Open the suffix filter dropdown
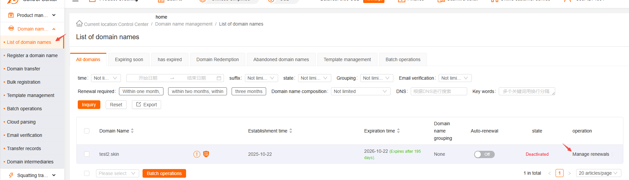Screen dimensions: 629x180 [x=261, y=78]
